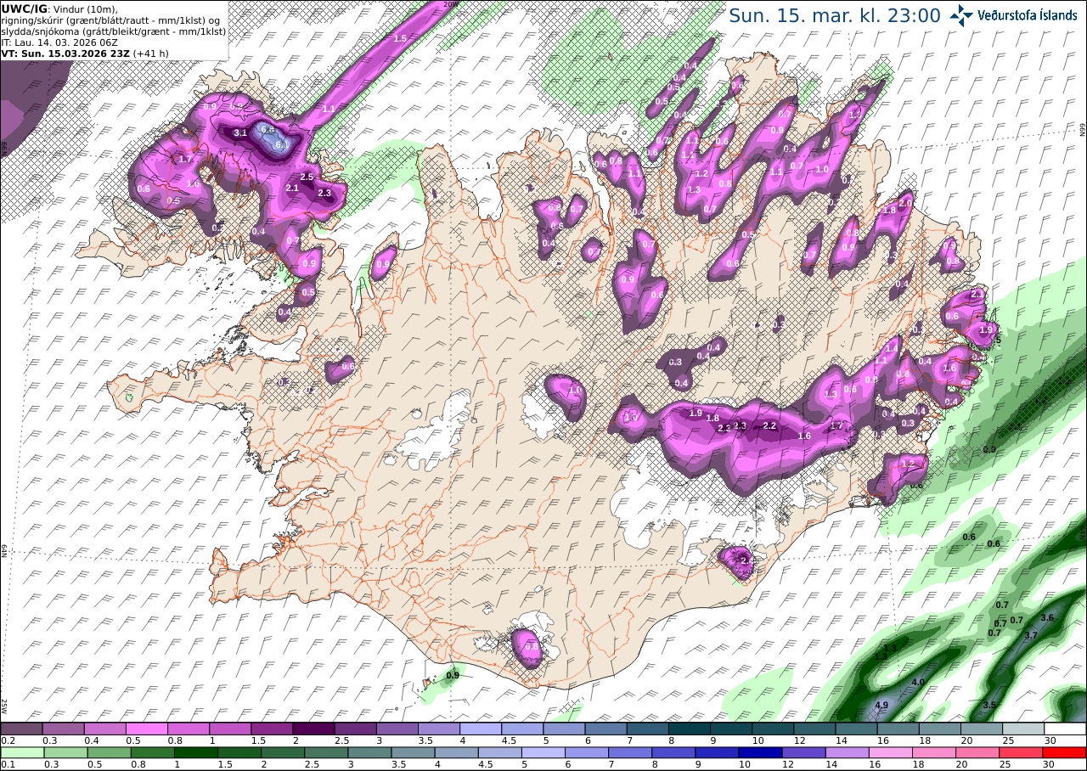This screenshot has width=1087, height=771.
Task: Click the 3.1 value beside the blue core
Action: click(240, 133)
